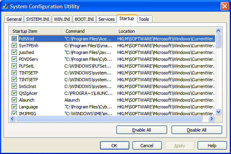
Task: Select the PDVDServ item name
Action: (x=29, y=59)
